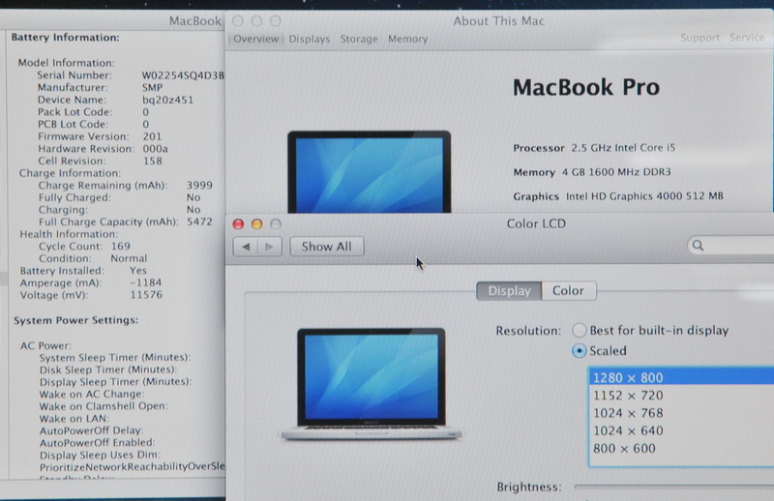Click the laptop image in Color LCD pane

click(371, 384)
